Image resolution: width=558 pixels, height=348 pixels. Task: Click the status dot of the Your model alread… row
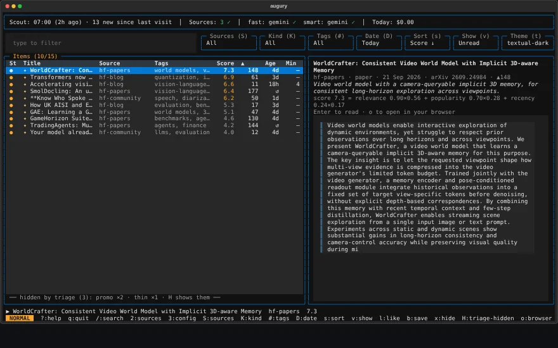pyautogui.click(x=11, y=132)
